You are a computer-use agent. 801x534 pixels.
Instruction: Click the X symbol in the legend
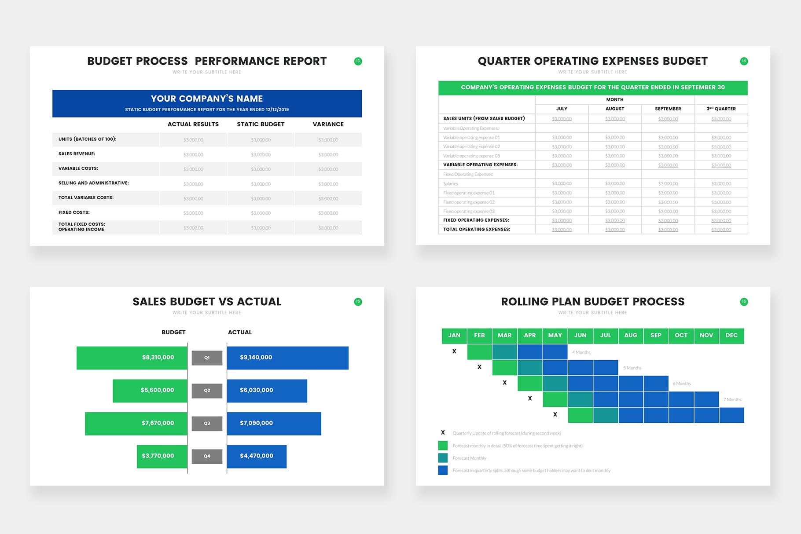point(443,433)
